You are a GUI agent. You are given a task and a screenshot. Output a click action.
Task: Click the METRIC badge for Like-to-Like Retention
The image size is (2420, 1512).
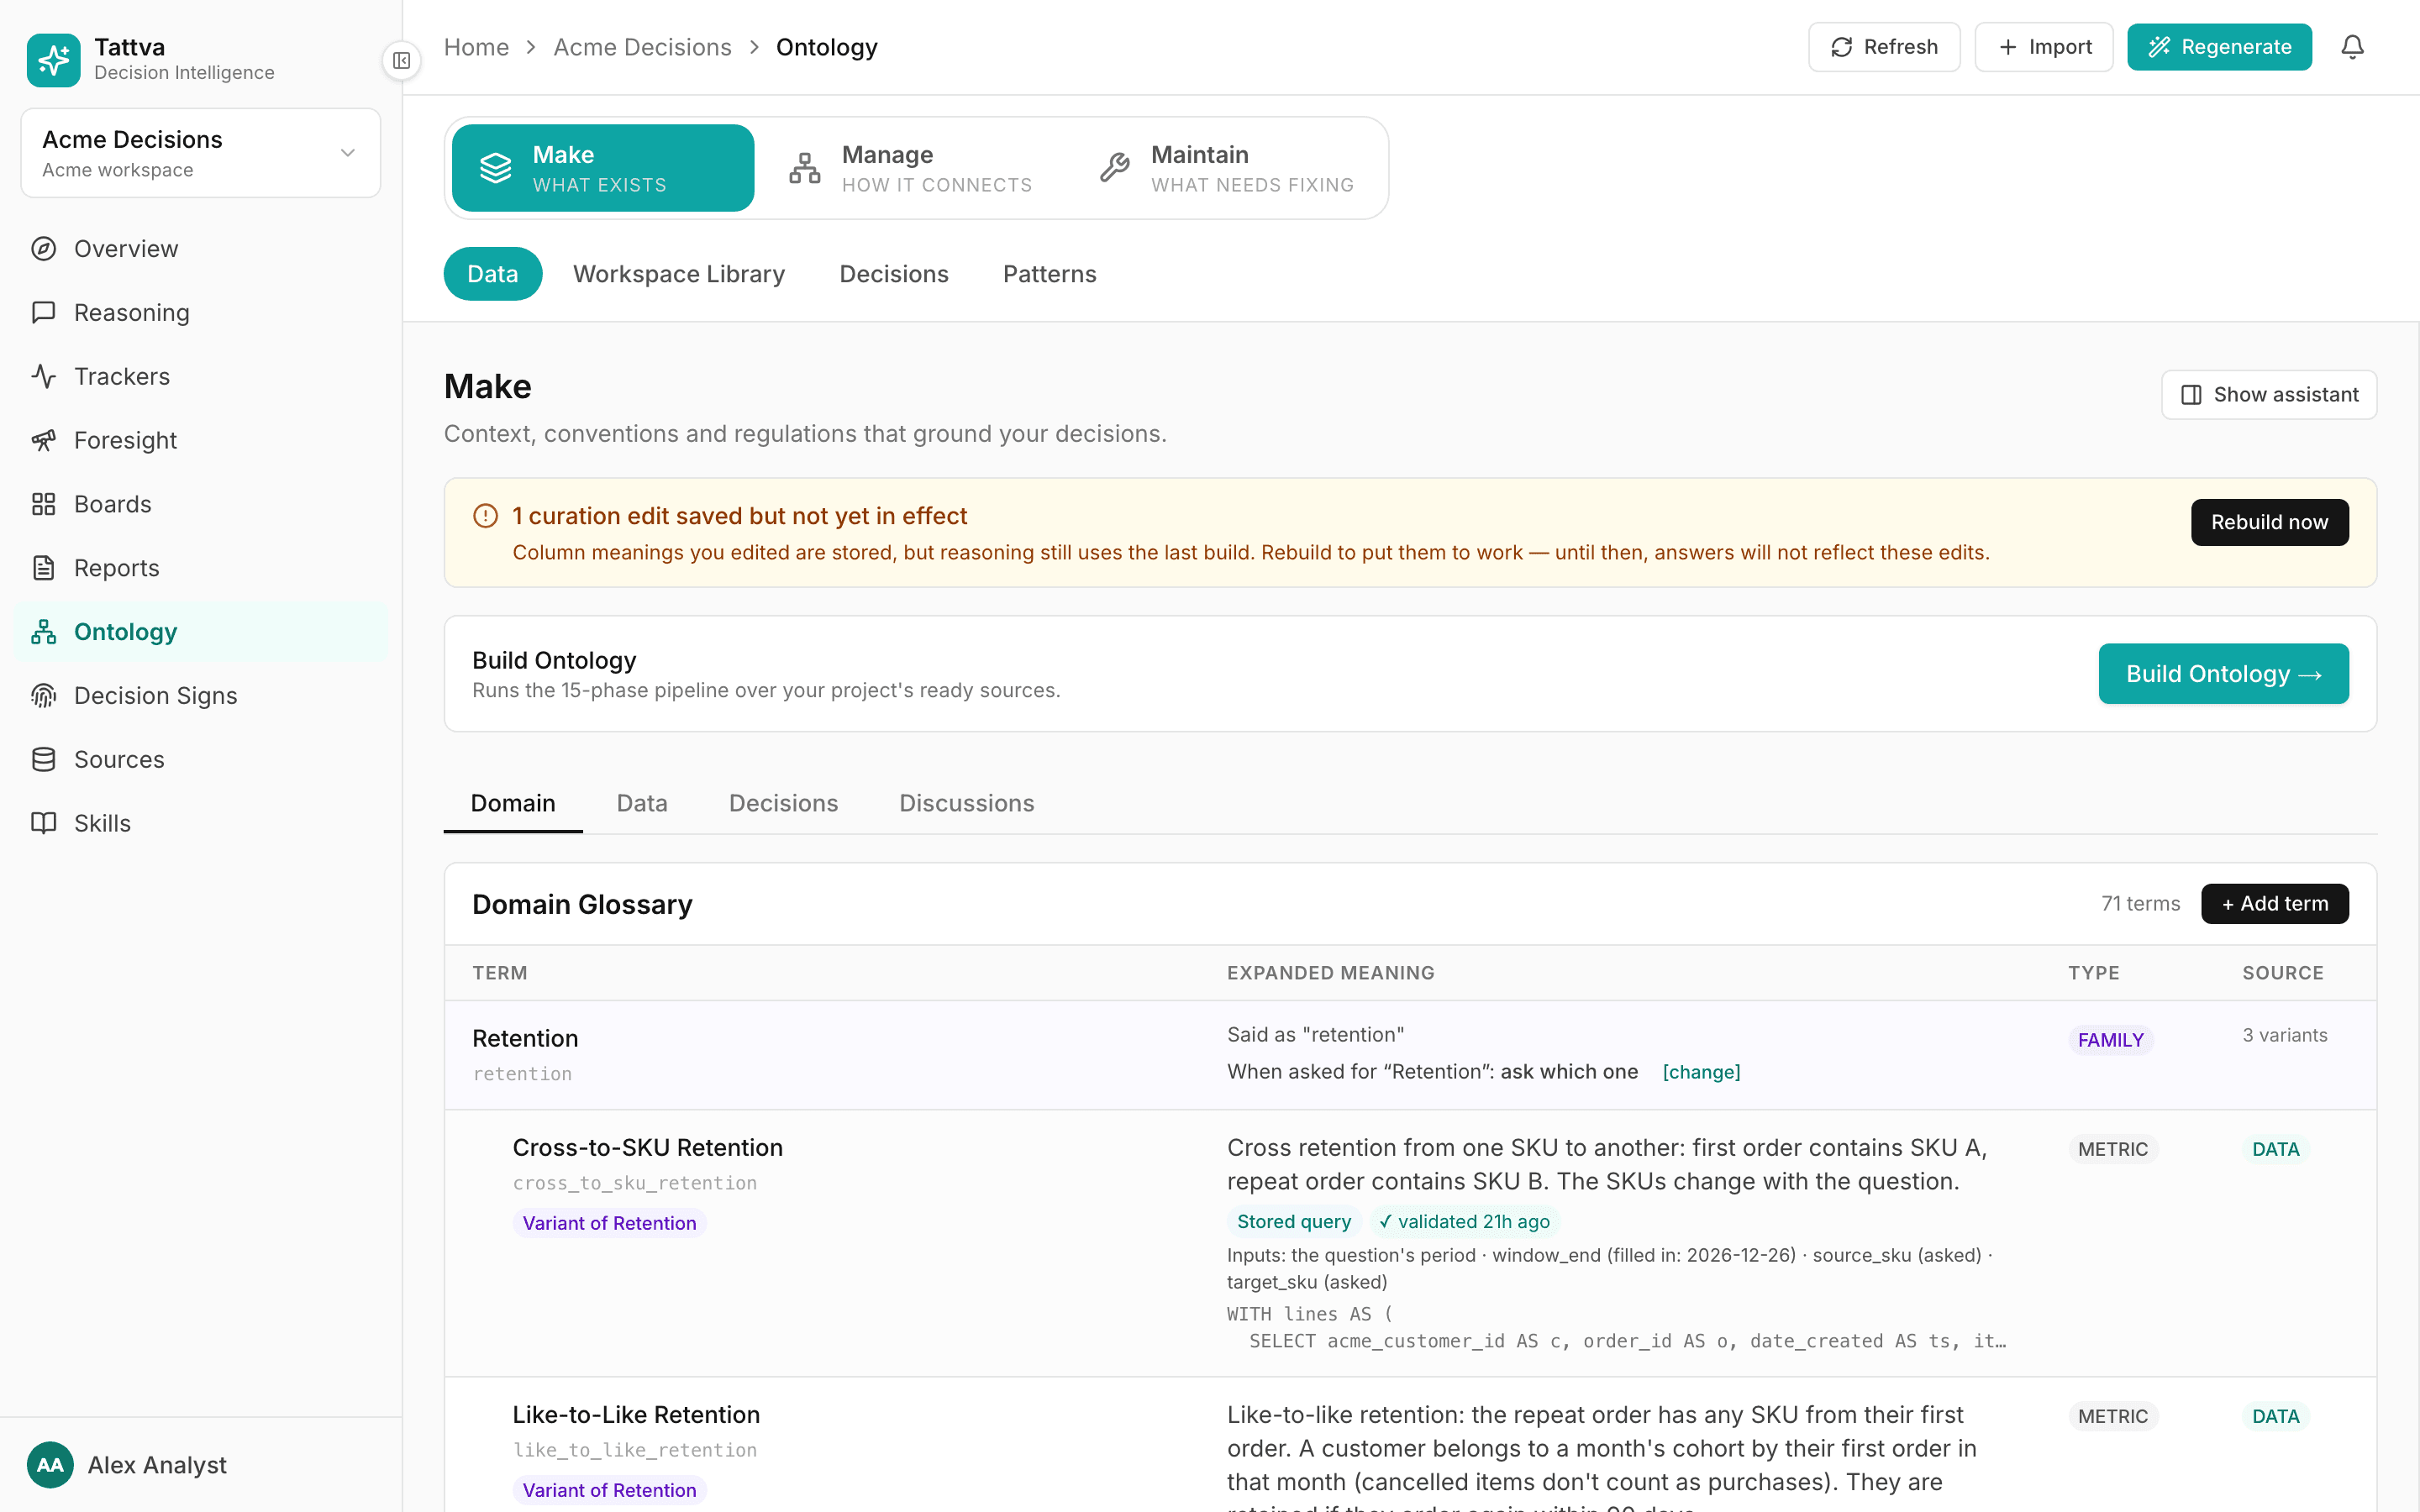pos(2112,1416)
